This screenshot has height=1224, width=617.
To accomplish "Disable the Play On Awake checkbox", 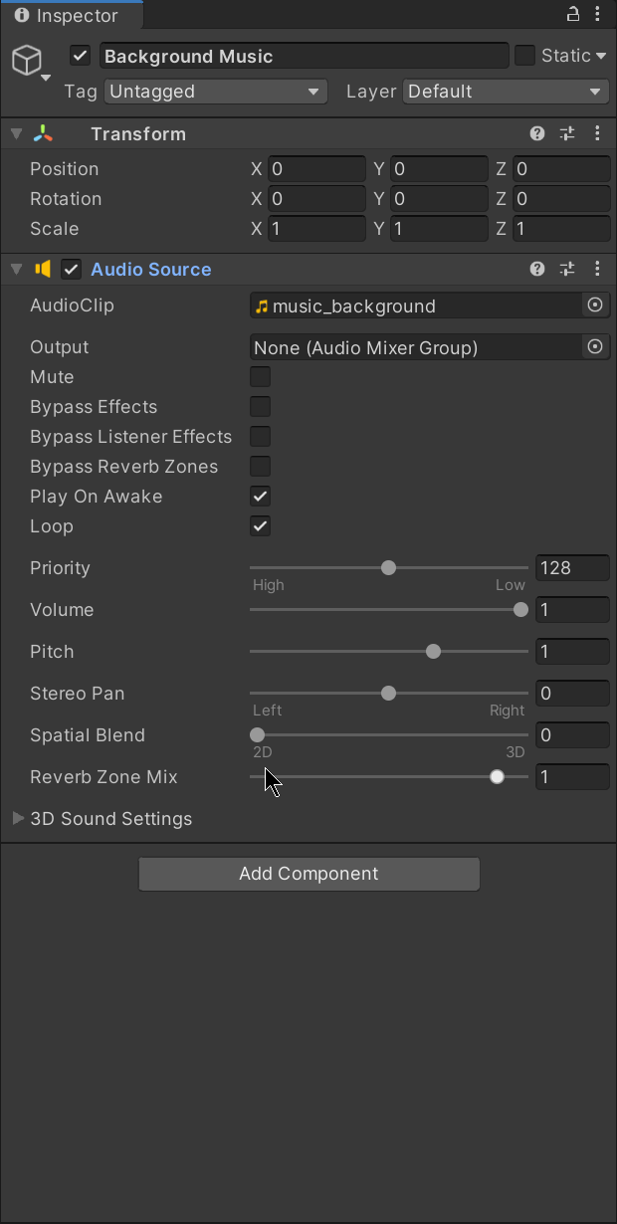I will click(260, 497).
